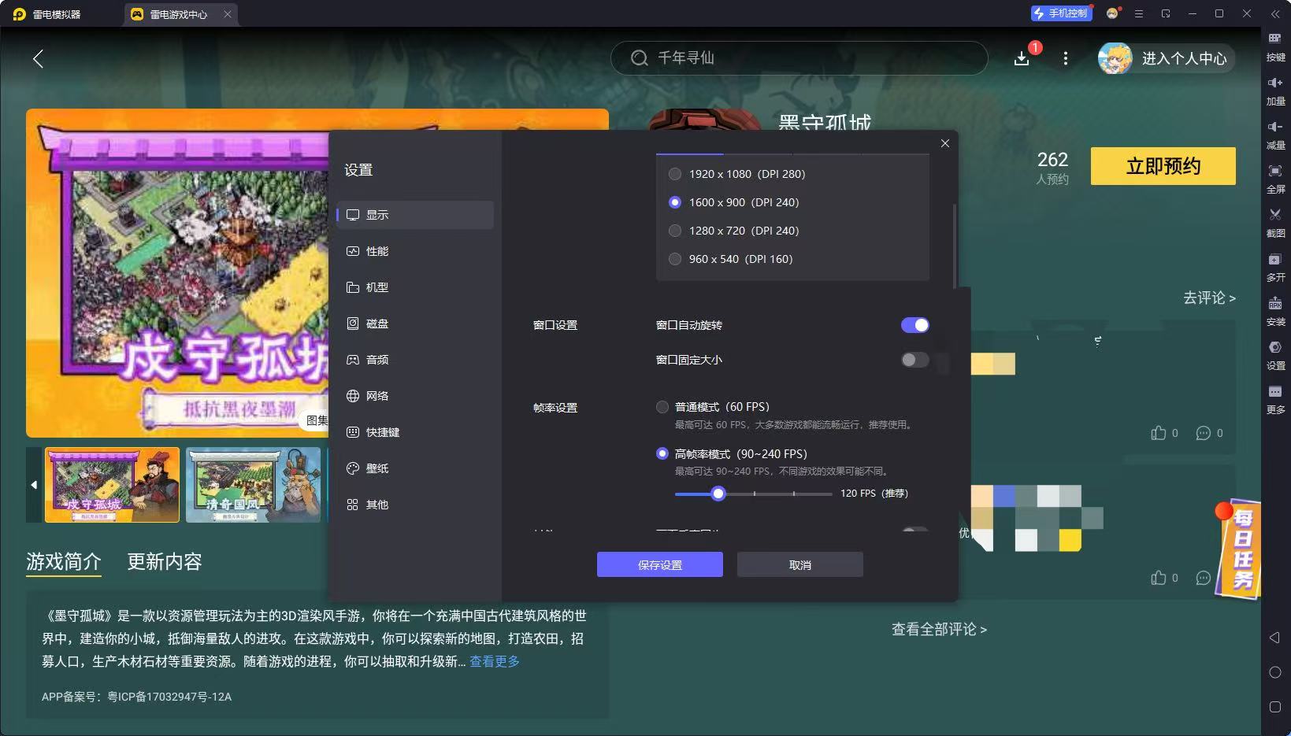
Task: Select the 戍守孤城 screenshot thumbnail
Action: point(112,485)
